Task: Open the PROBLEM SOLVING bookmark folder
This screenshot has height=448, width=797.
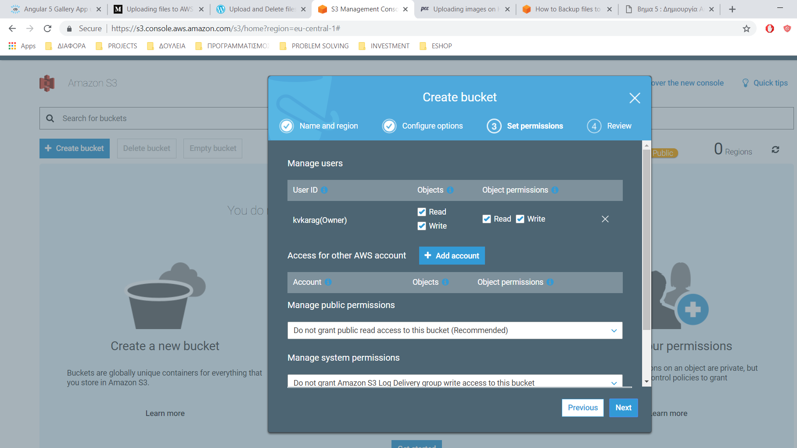Action: pyautogui.click(x=314, y=46)
